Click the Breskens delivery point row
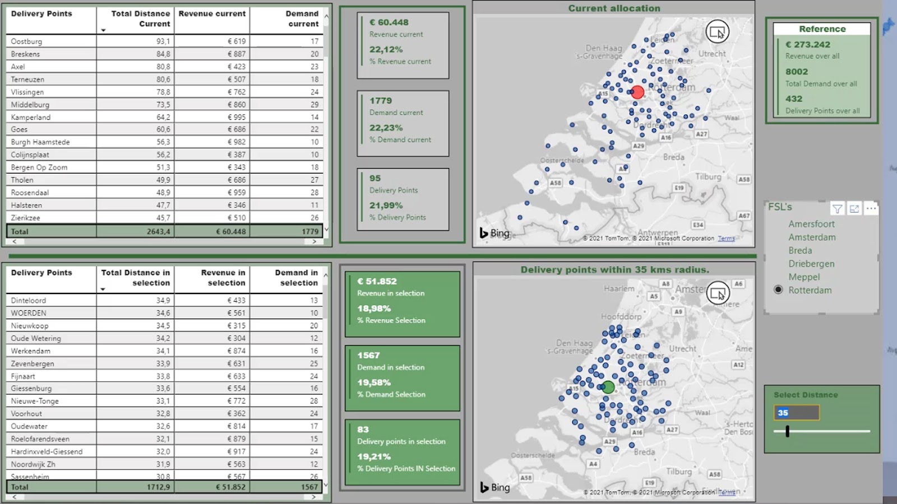 coord(164,54)
